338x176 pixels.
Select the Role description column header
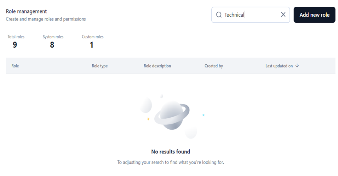coord(157,66)
